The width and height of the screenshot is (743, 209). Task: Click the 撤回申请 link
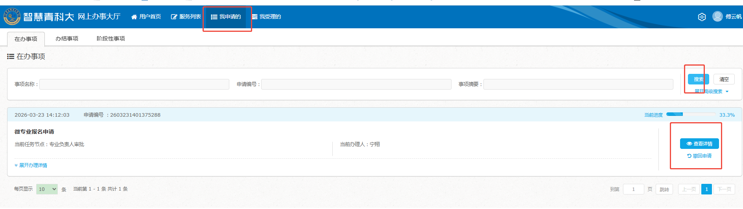click(x=699, y=156)
